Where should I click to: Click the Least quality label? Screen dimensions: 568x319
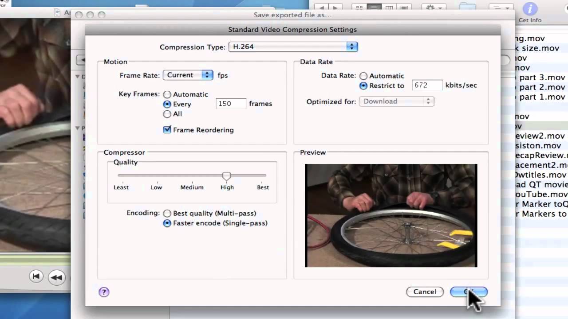[121, 187]
